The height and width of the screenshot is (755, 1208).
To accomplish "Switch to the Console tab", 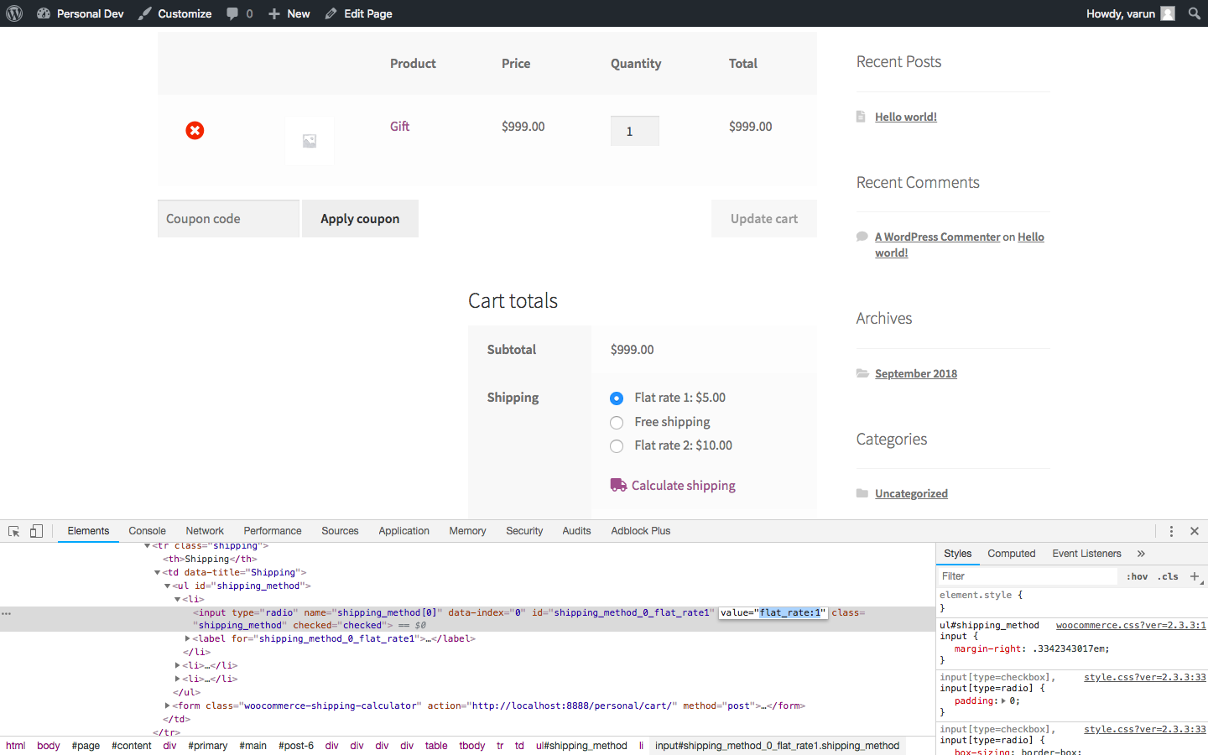I will click(x=147, y=531).
